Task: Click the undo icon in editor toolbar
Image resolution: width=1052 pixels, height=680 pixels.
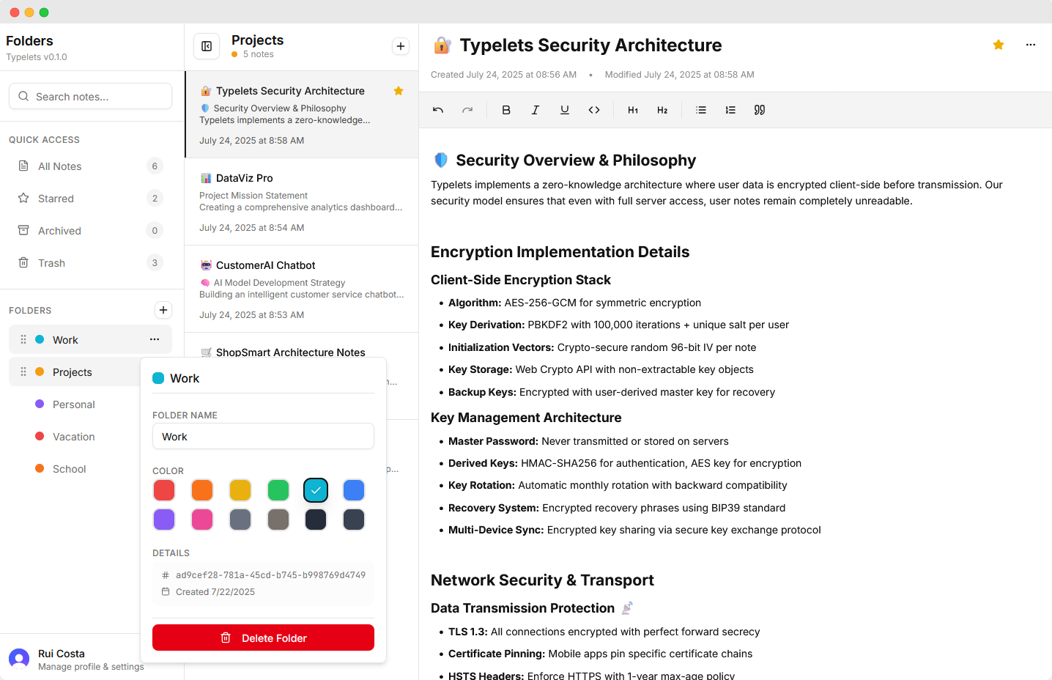Action: (x=438, y=110)
